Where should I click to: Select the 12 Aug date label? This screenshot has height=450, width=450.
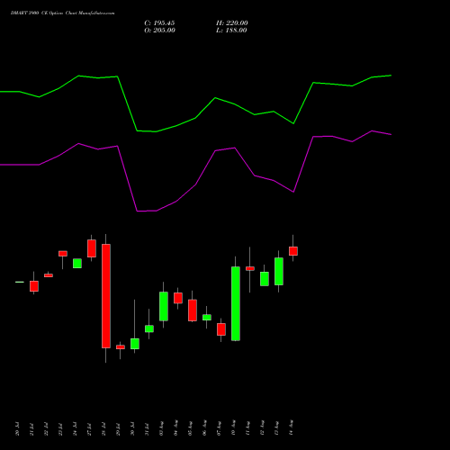point(262,428)
